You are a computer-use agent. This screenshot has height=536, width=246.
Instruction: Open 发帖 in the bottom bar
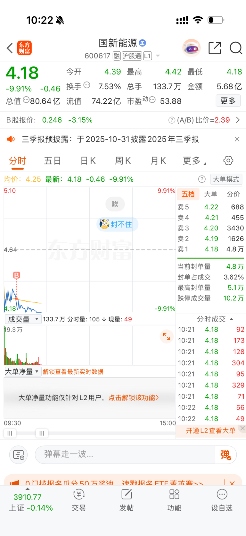tap(127, 500)
